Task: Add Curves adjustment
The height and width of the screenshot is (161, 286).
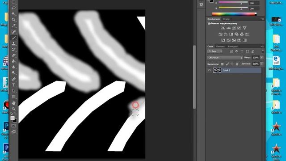Action: point(234,28)
